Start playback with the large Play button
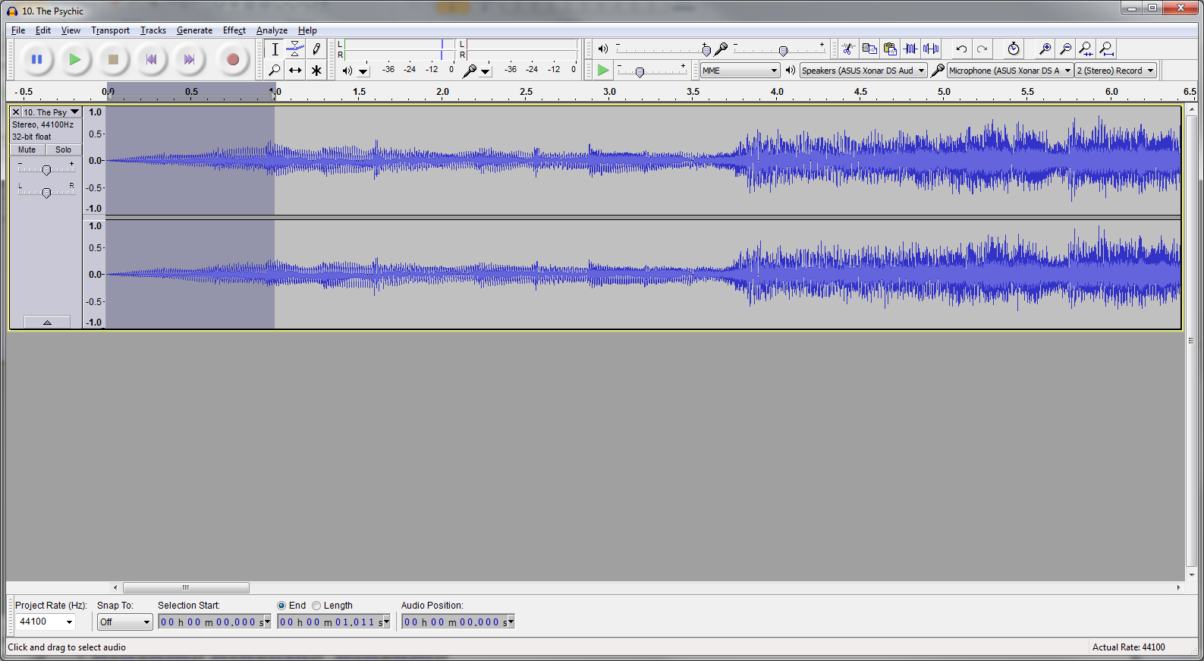This screenshot has width=1204, height=661. coord(74,59)
